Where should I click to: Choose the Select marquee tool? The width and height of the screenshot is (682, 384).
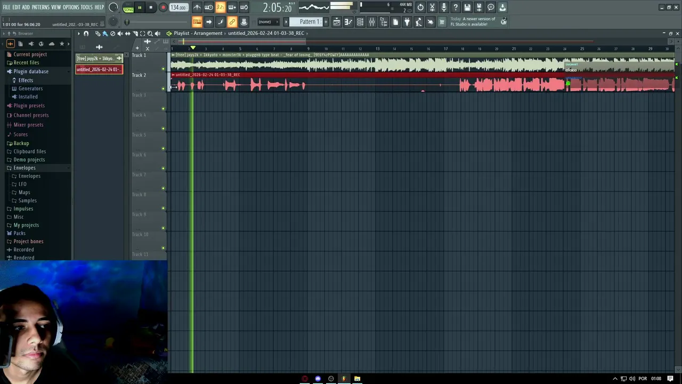coord(142,34)
